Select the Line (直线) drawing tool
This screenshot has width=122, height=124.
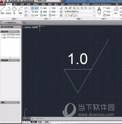(x=3, y=11)
